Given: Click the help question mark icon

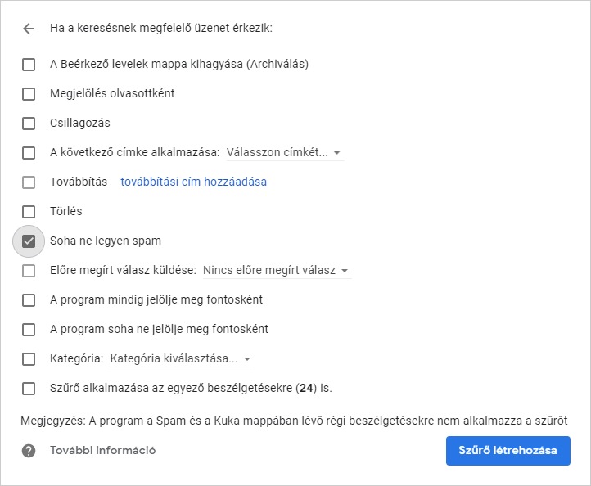Looking at the screenshot, I should pyautogui.click(x=29, y=451).
